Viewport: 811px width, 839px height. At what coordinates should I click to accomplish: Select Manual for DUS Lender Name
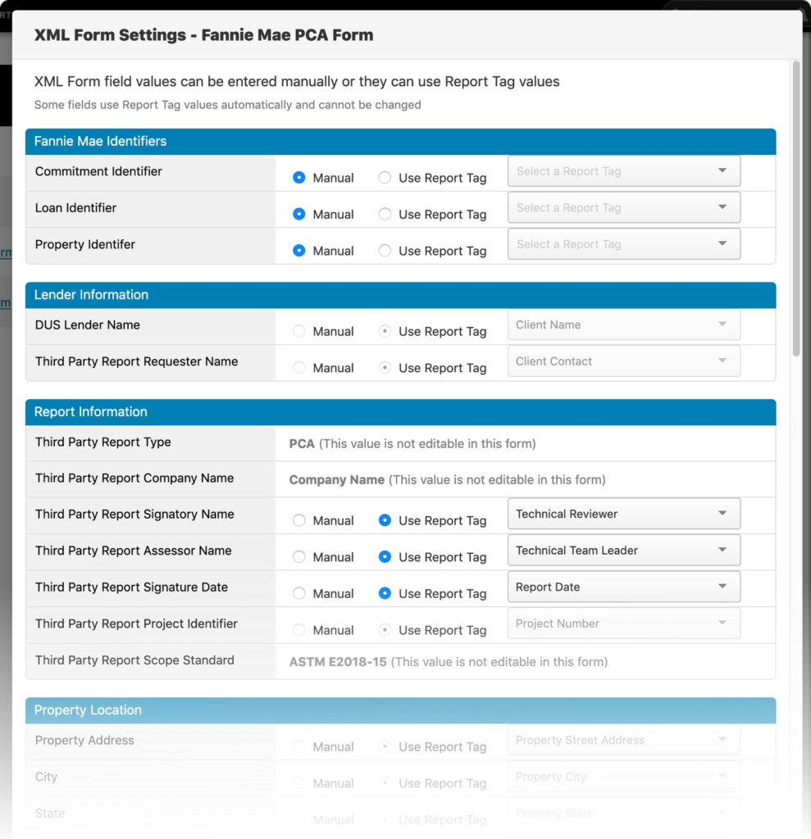[x=299, y=331]
